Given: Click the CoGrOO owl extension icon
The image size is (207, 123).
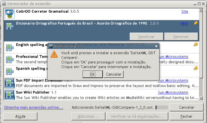Looking at the screenshot, I should click(x=10, y=14).
